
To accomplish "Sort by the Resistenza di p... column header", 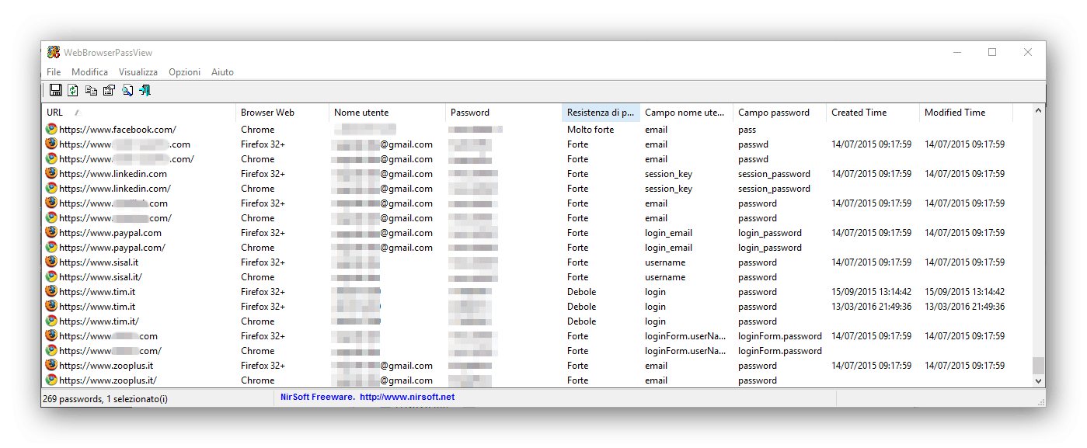I will (x=600, y=112).
